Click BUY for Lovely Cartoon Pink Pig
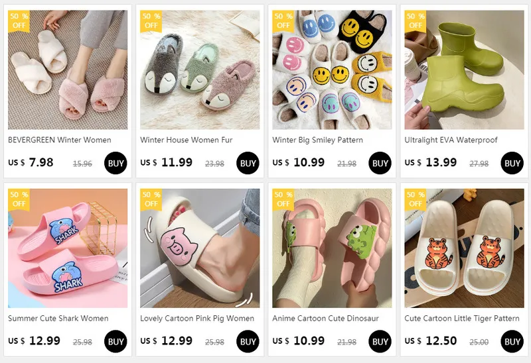 (248, 341)
